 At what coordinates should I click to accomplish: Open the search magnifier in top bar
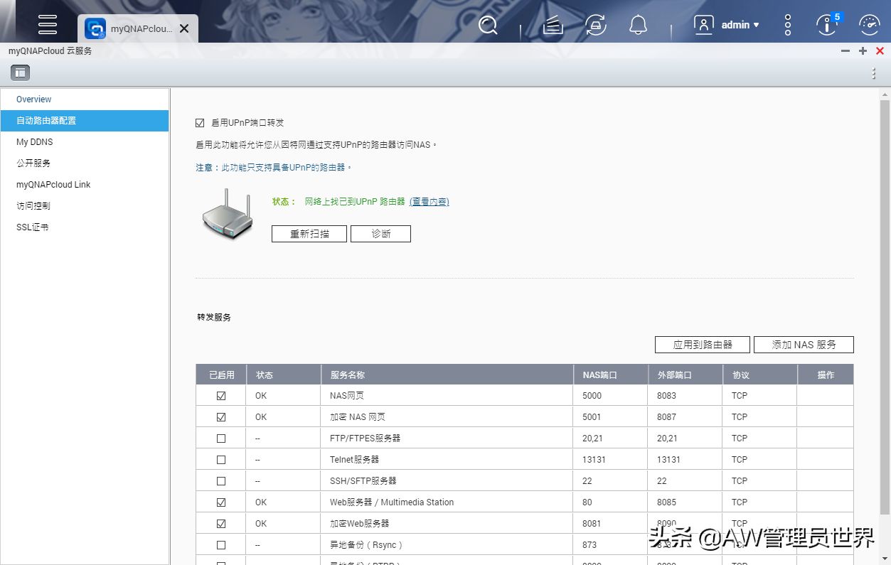(x=488, y=25)
